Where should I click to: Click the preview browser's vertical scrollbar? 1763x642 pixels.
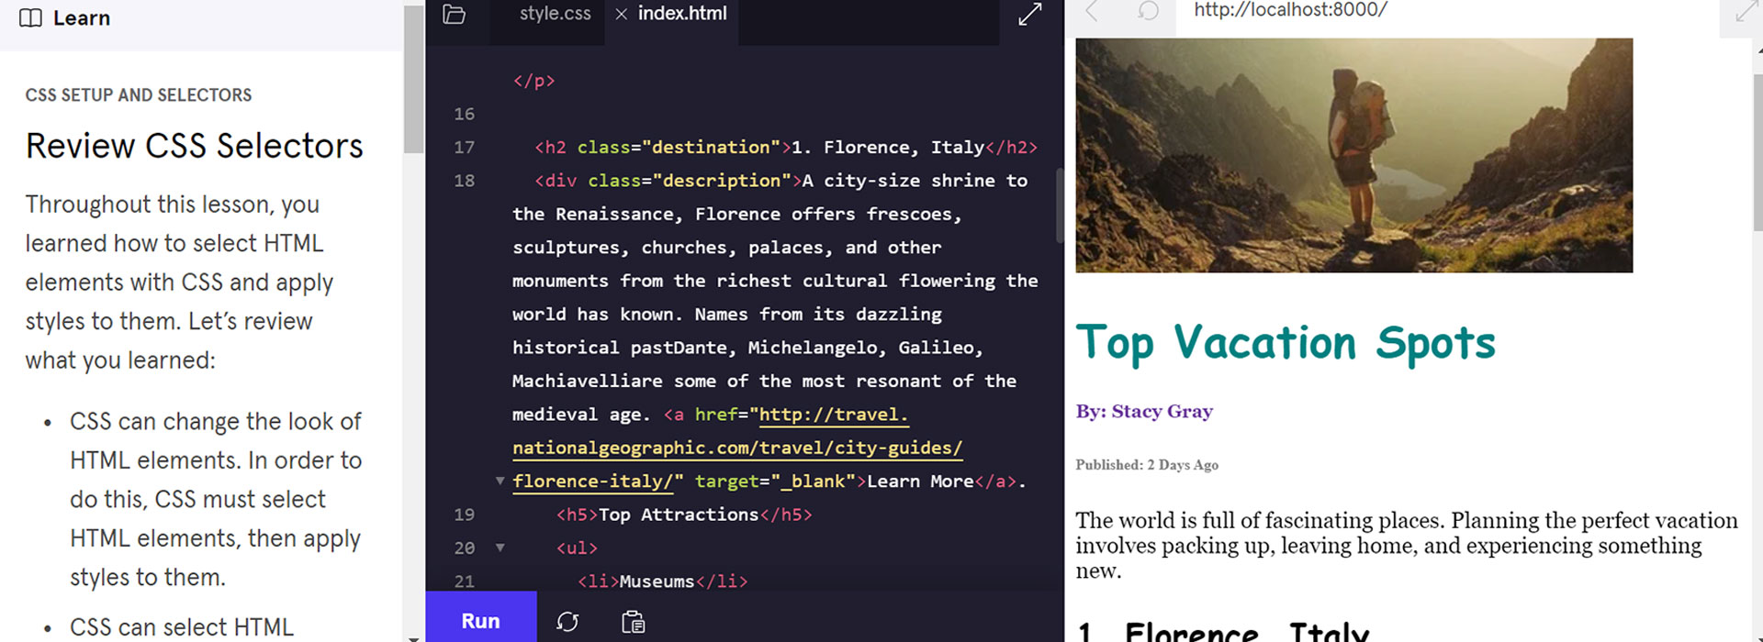click(1757, 147)
